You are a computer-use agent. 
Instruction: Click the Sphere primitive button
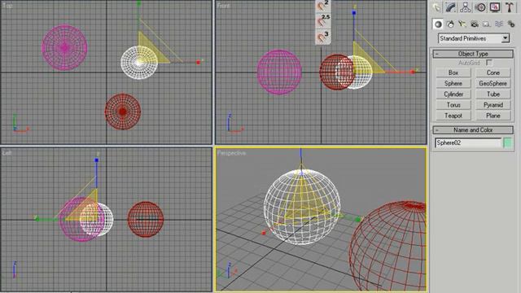click(453, 83)
